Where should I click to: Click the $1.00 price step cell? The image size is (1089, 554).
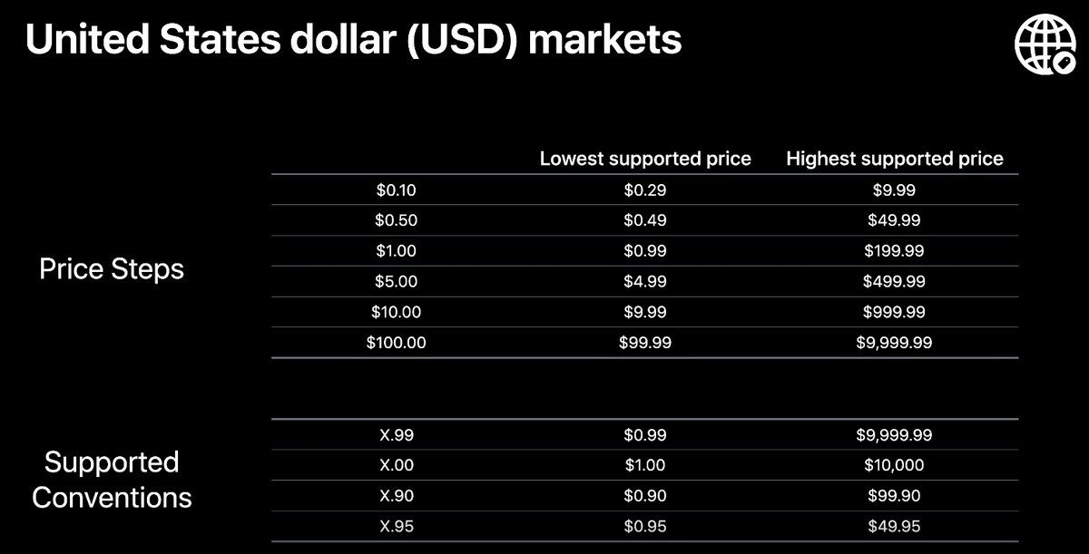[x=397, y=251]
